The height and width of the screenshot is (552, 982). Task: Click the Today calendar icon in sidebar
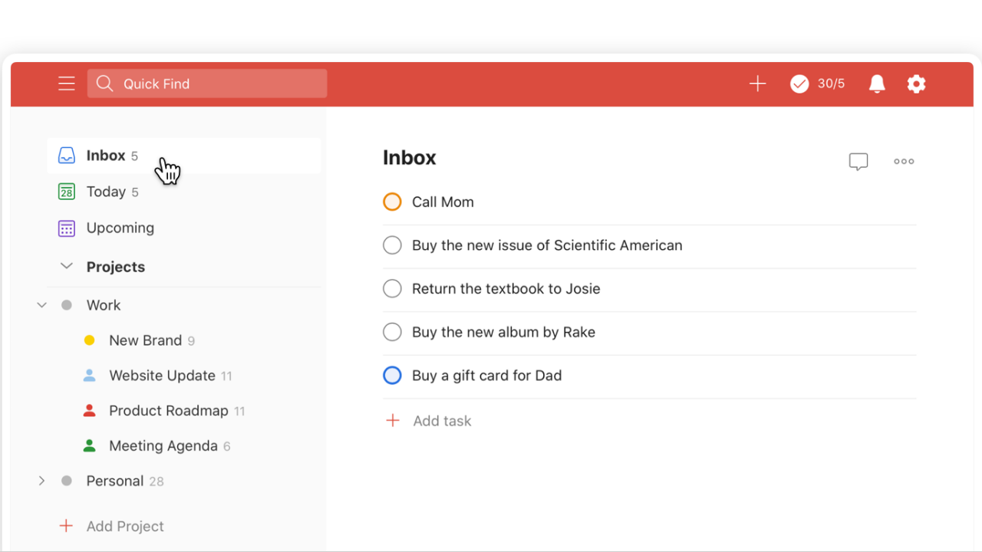67,192
